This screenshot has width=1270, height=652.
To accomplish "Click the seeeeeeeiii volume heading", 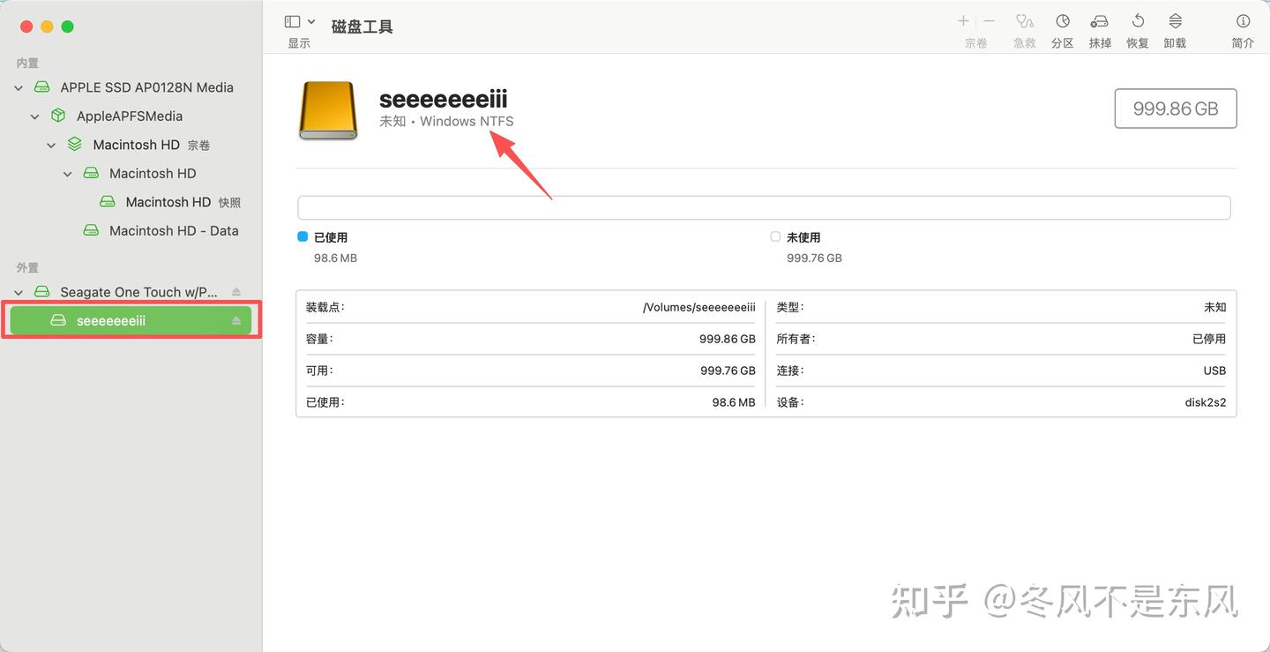I will point(444,99).
